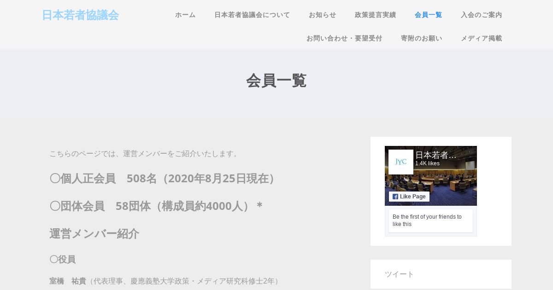
Task: Open the ホーム menu item
Action: point(185,15)
